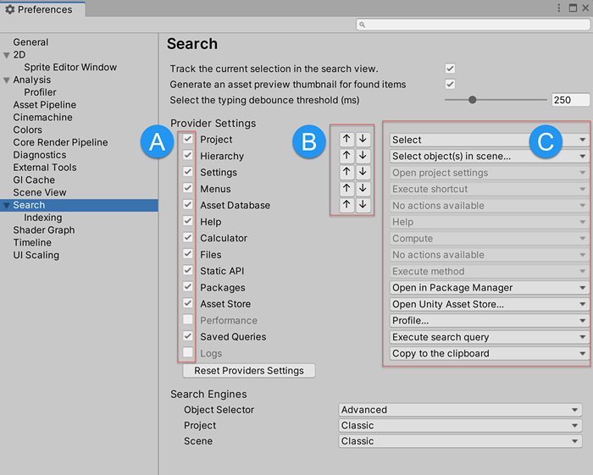Open 'Open in Package Manager' dropdown
Viewport: 593px width, 475px height.
tap(490, 288)
